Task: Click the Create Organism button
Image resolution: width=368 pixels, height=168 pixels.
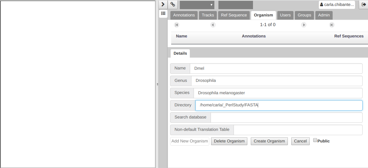Action: point(269,141)
